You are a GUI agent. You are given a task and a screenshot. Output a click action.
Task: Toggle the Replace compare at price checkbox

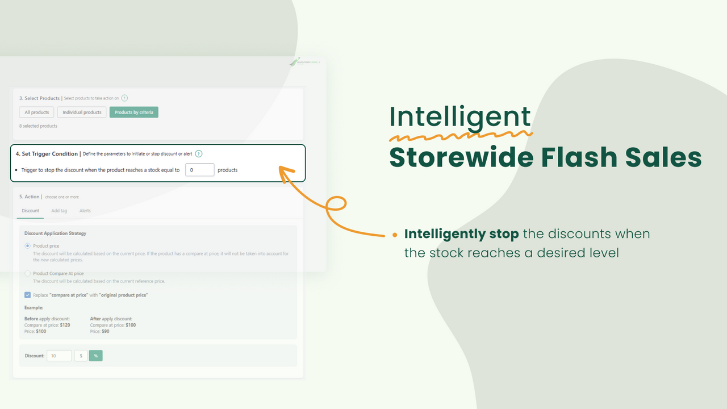pos(27,295)
